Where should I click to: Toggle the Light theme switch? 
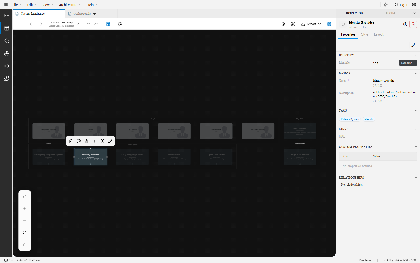point(401,5)
